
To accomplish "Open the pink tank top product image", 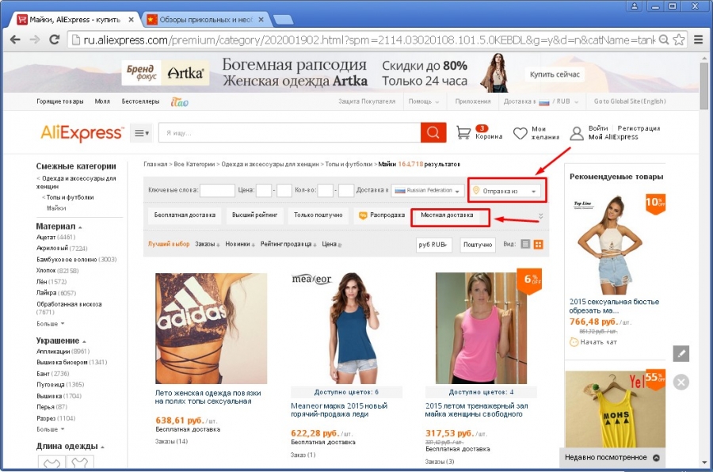I will (481, 329).
